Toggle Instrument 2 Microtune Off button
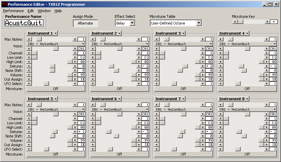Screen dimensions: 281x162 (x=120, y=89)
